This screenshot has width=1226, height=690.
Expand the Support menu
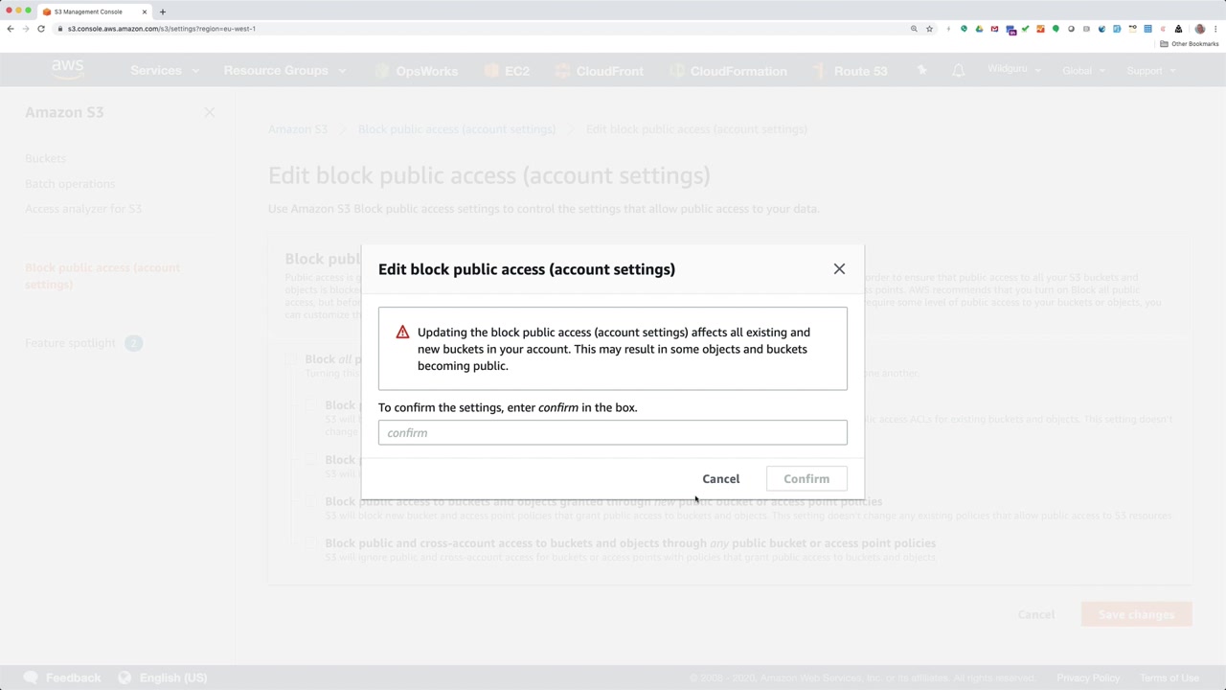tap(1150, 71)
